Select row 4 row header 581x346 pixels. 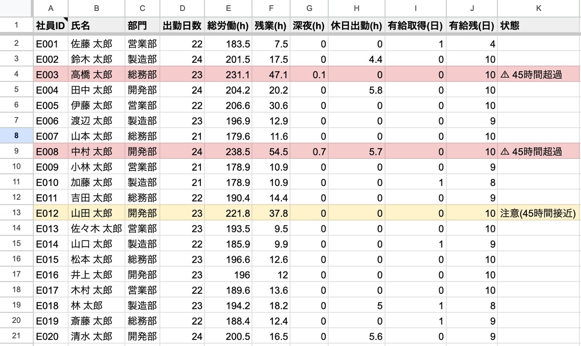tap(17, 74)
